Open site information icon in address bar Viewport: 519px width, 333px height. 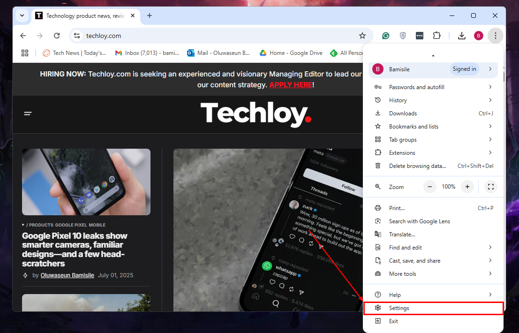[x=77, y=36]
